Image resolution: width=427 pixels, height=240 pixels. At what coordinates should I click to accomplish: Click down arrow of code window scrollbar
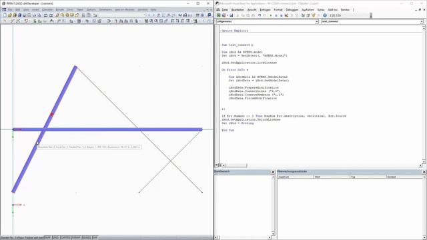point(424,161)
